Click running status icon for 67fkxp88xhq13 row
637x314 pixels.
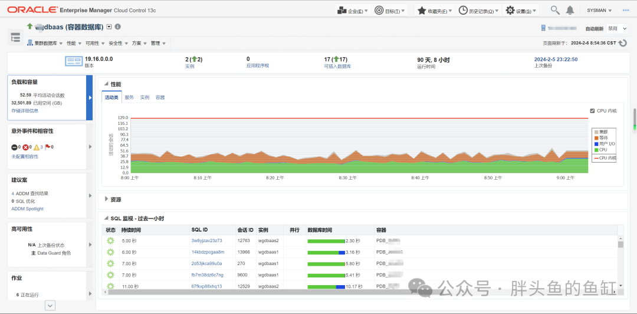(x=110, y=286)
